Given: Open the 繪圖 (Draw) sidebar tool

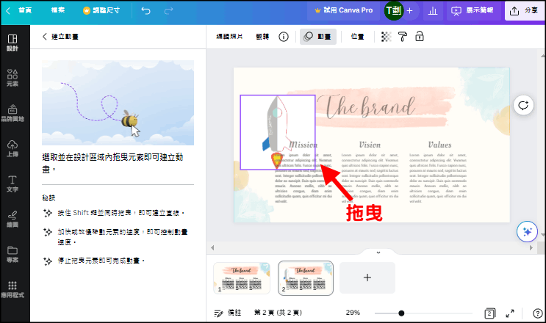Looking at the screenshot, I should click(12, 218).
